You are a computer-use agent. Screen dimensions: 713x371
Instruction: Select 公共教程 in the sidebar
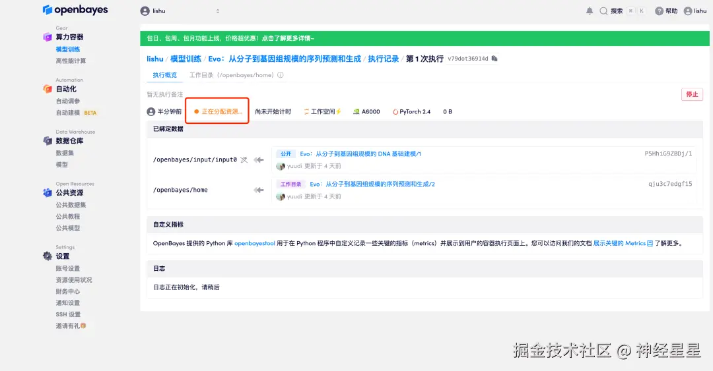pos(68,217)
